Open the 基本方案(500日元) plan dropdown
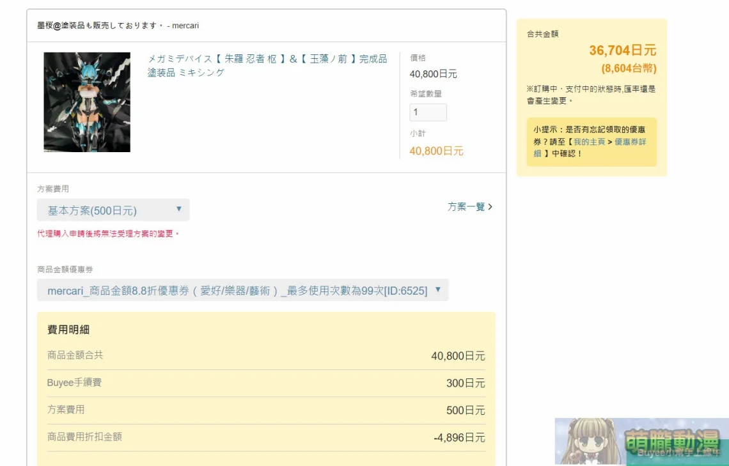The width and height of the screenshot is (729, 466). (113, 210)
